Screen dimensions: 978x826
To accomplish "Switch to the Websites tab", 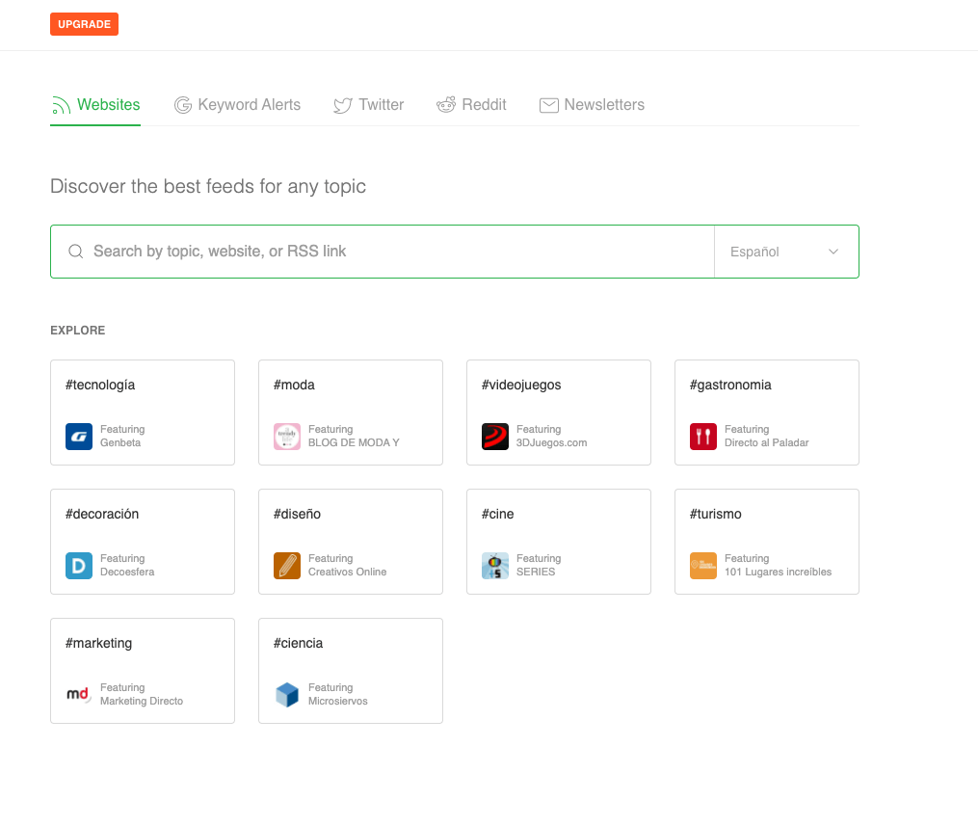I will (x=94, y=104).
